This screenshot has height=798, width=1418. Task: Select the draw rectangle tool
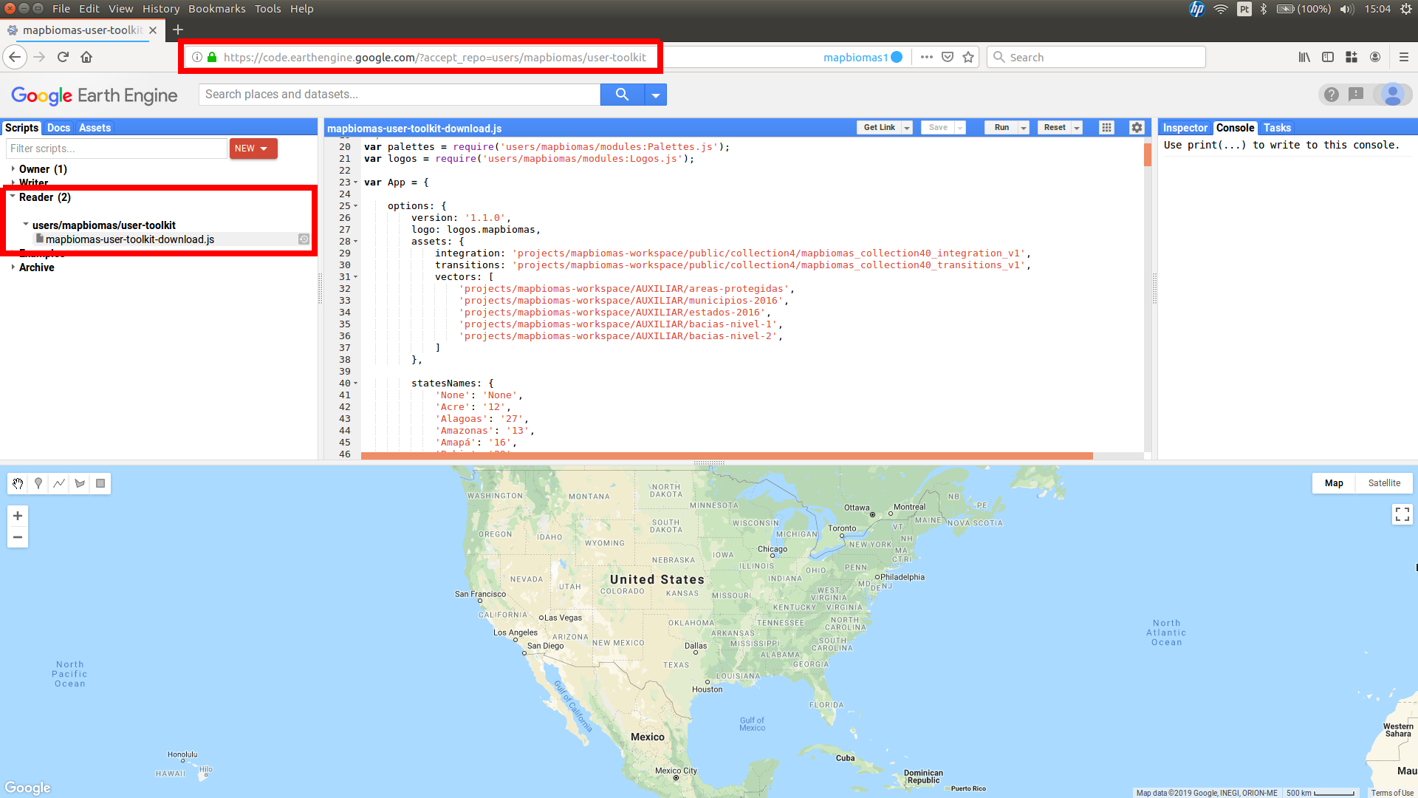tap(100, 483)
